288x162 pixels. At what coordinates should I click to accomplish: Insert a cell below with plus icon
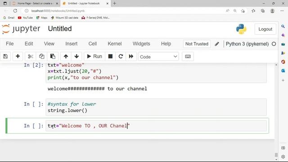tap(18, 56)
